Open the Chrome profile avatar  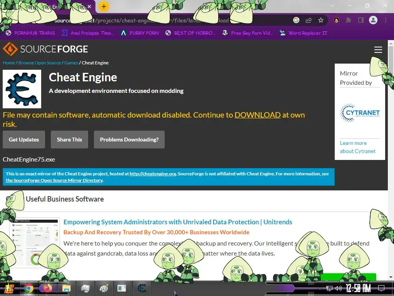click(373, 20)
